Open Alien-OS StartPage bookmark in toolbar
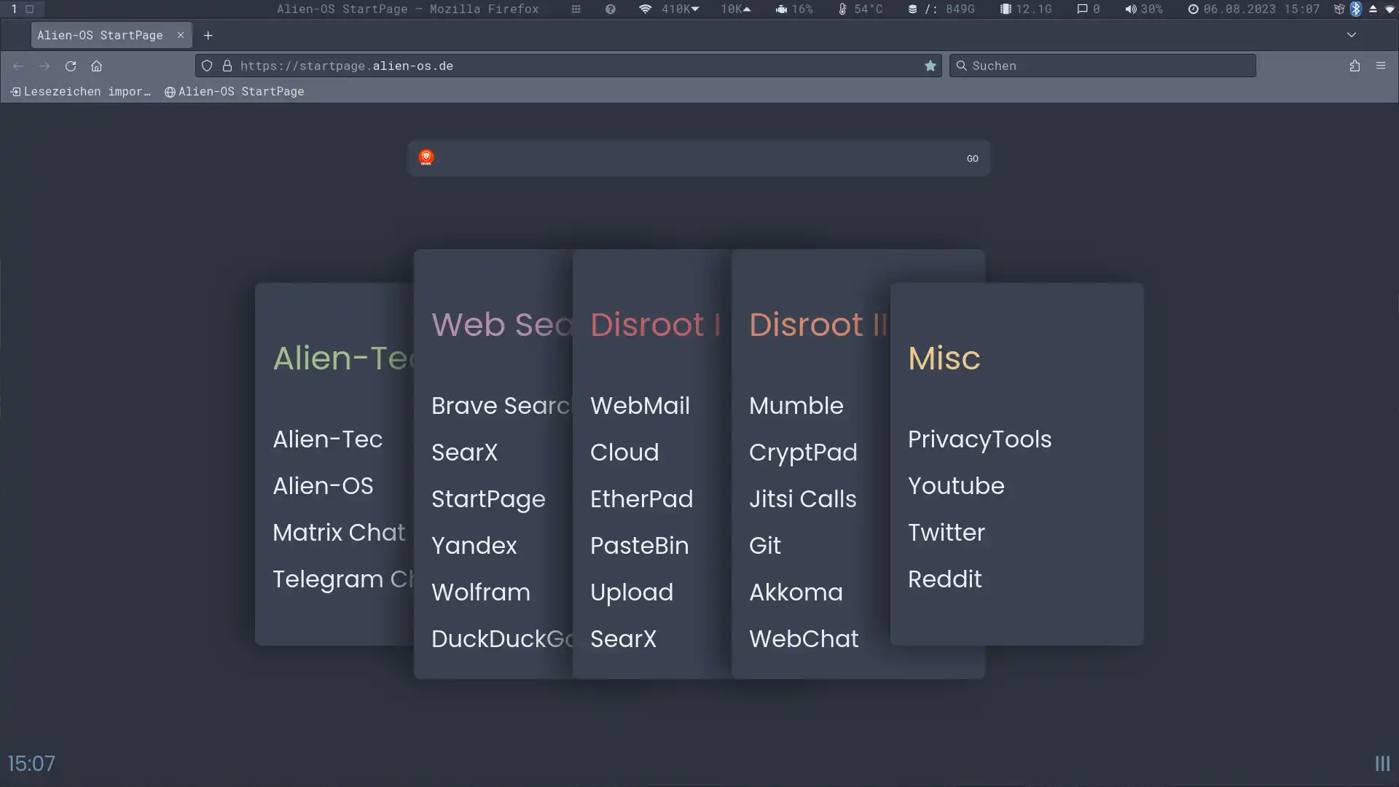This screenshot has height=787, width=1399. coord(235,91)
